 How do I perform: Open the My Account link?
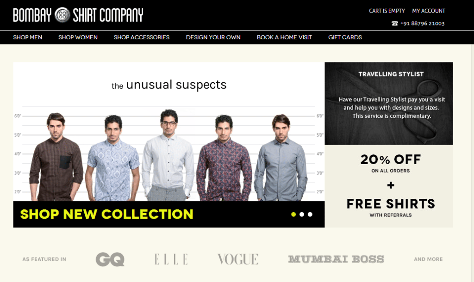(429, 11)
